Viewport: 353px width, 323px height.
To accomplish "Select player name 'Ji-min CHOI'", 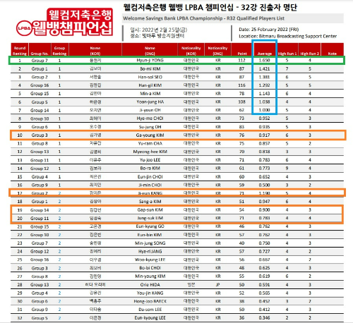I will tap(150, 185).
